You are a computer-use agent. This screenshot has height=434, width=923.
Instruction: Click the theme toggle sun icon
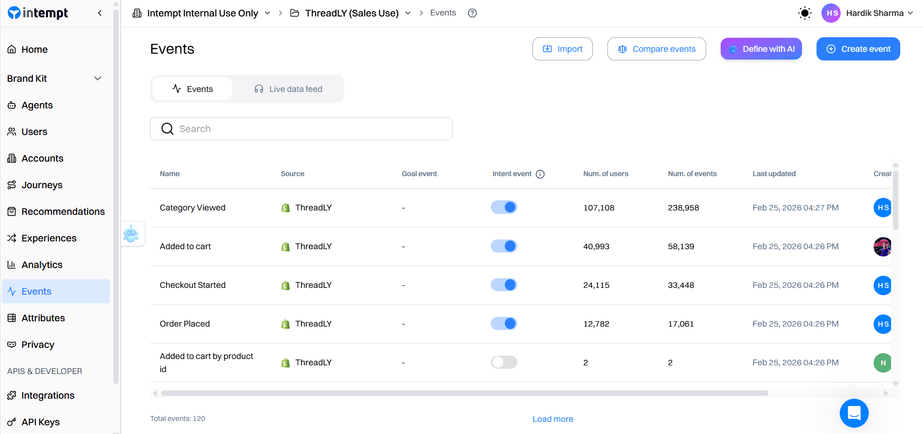(804, 13)
